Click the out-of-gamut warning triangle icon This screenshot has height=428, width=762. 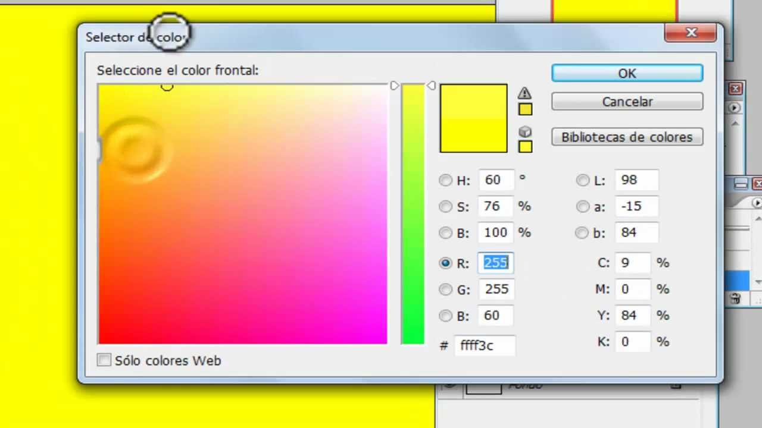click(x=524, y=93)
